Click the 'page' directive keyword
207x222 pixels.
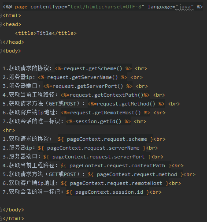(21, 7)
